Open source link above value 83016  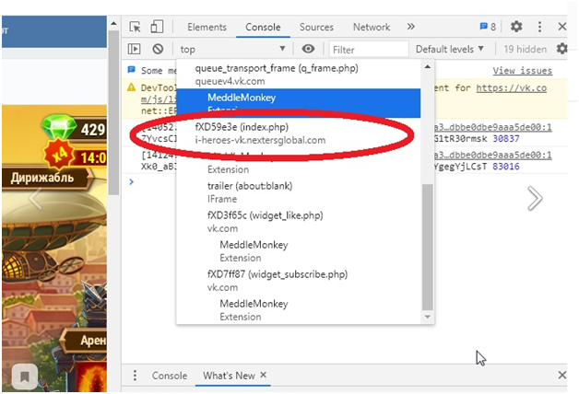click(493, 156)
